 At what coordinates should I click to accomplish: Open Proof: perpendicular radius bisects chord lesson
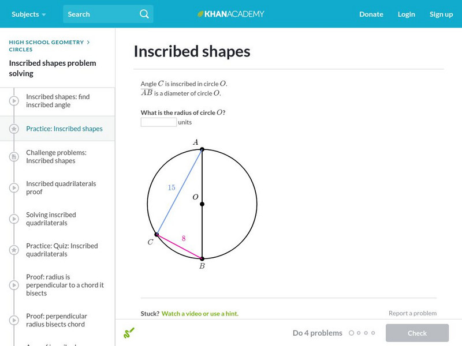tap(55, 320)
